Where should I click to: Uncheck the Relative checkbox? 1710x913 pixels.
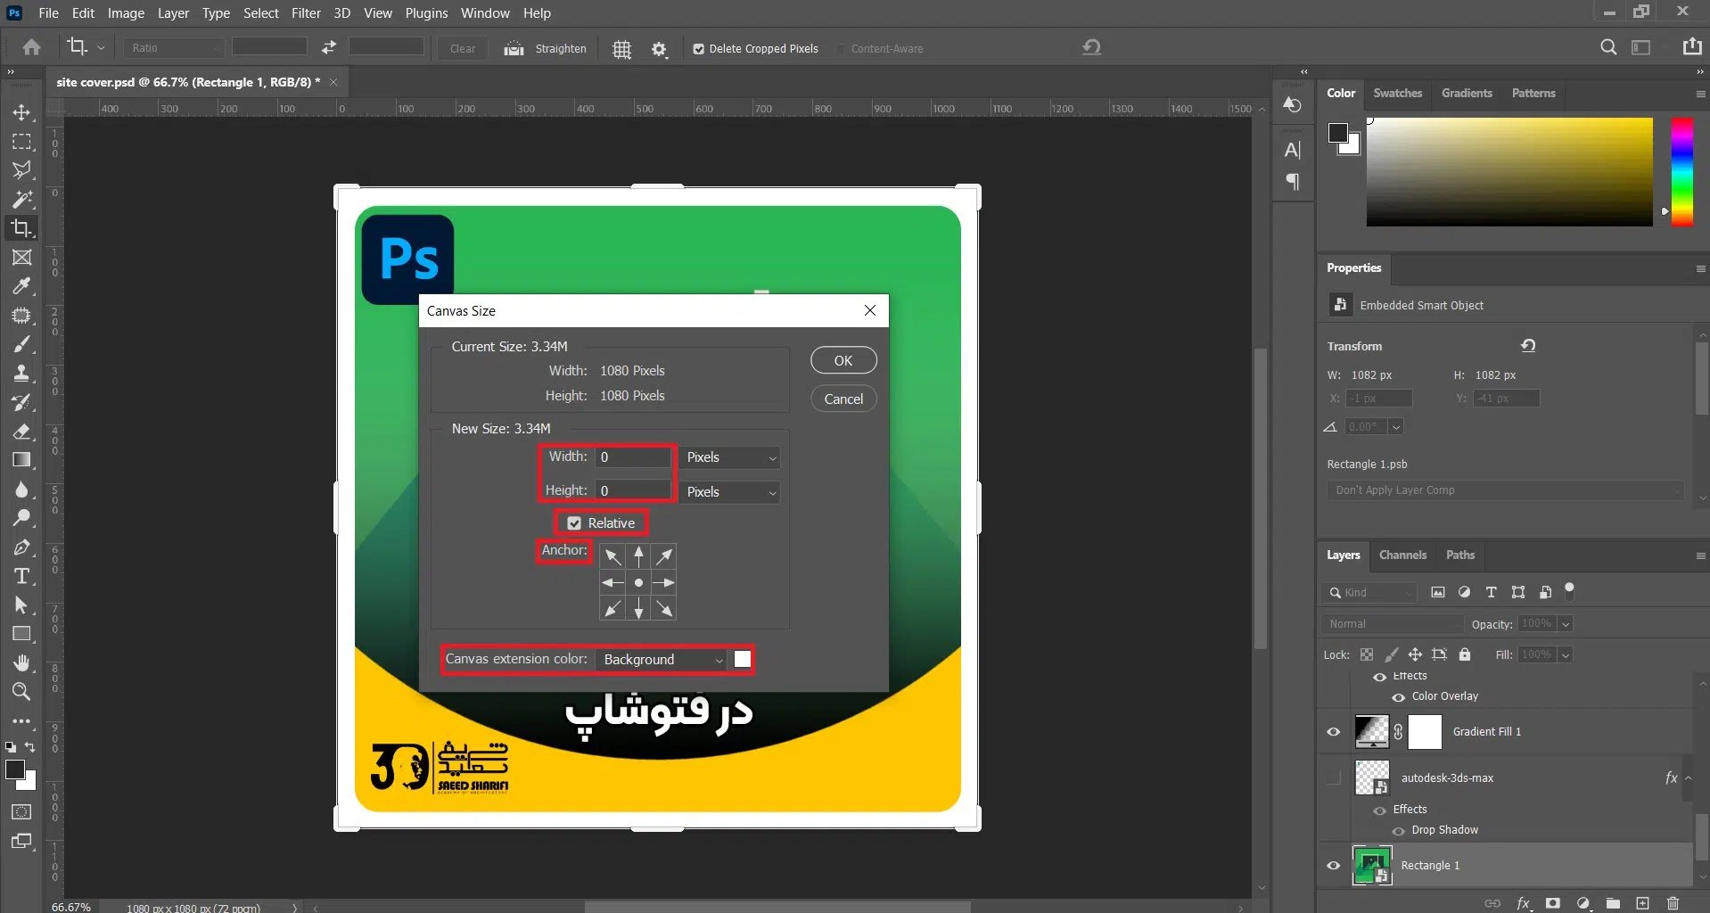(575, 523)
